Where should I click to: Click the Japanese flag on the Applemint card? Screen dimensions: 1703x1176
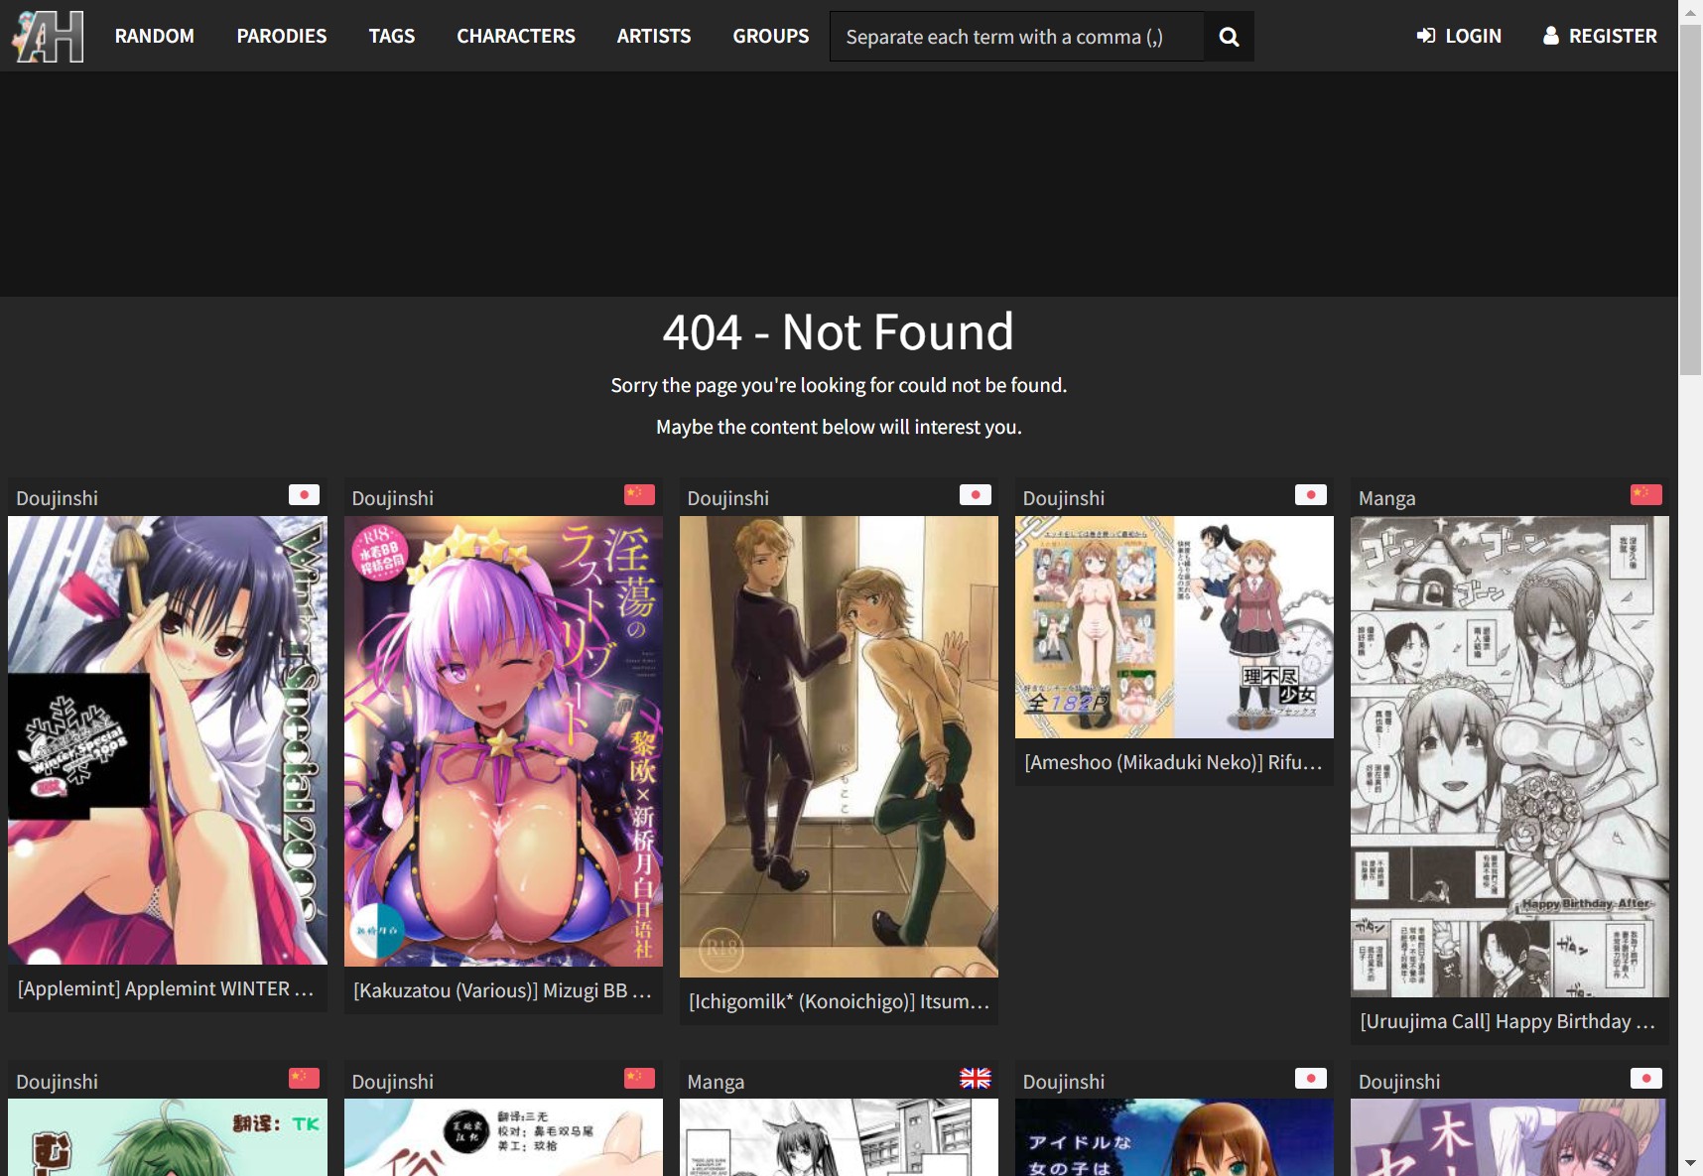tap(305, 494)
